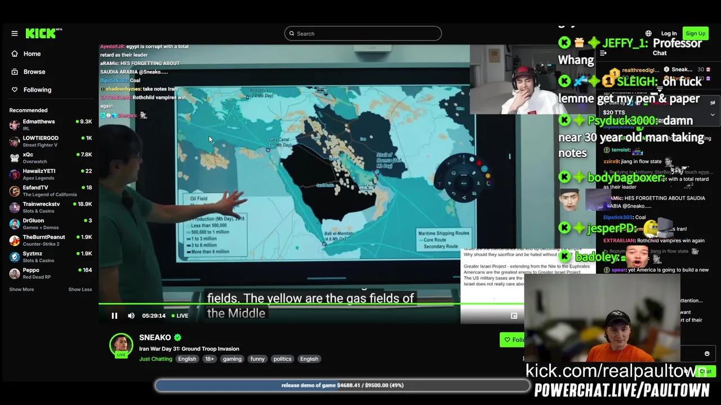
Task: Expand recommended list with Show More
Action: click(x=21, y=289)
